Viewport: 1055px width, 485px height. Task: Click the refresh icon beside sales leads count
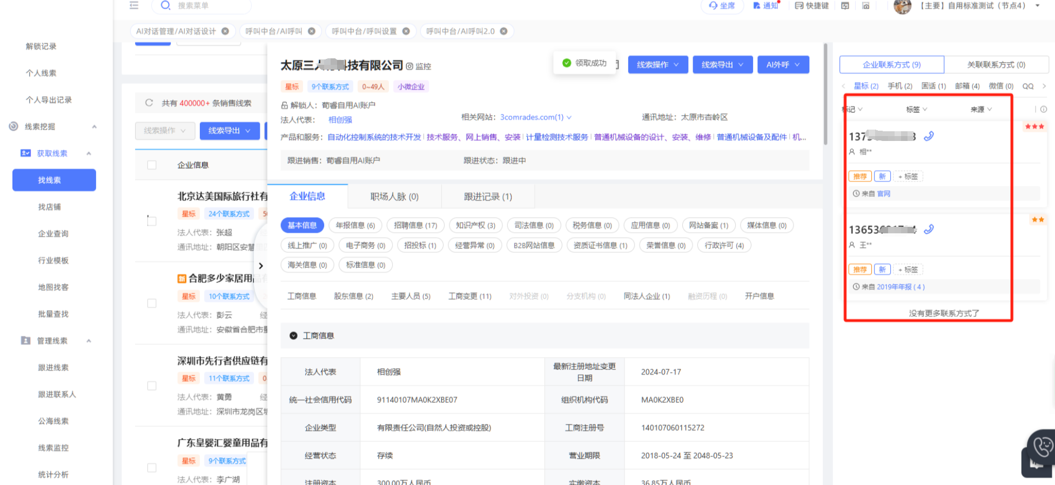click(x=149, y=103)
